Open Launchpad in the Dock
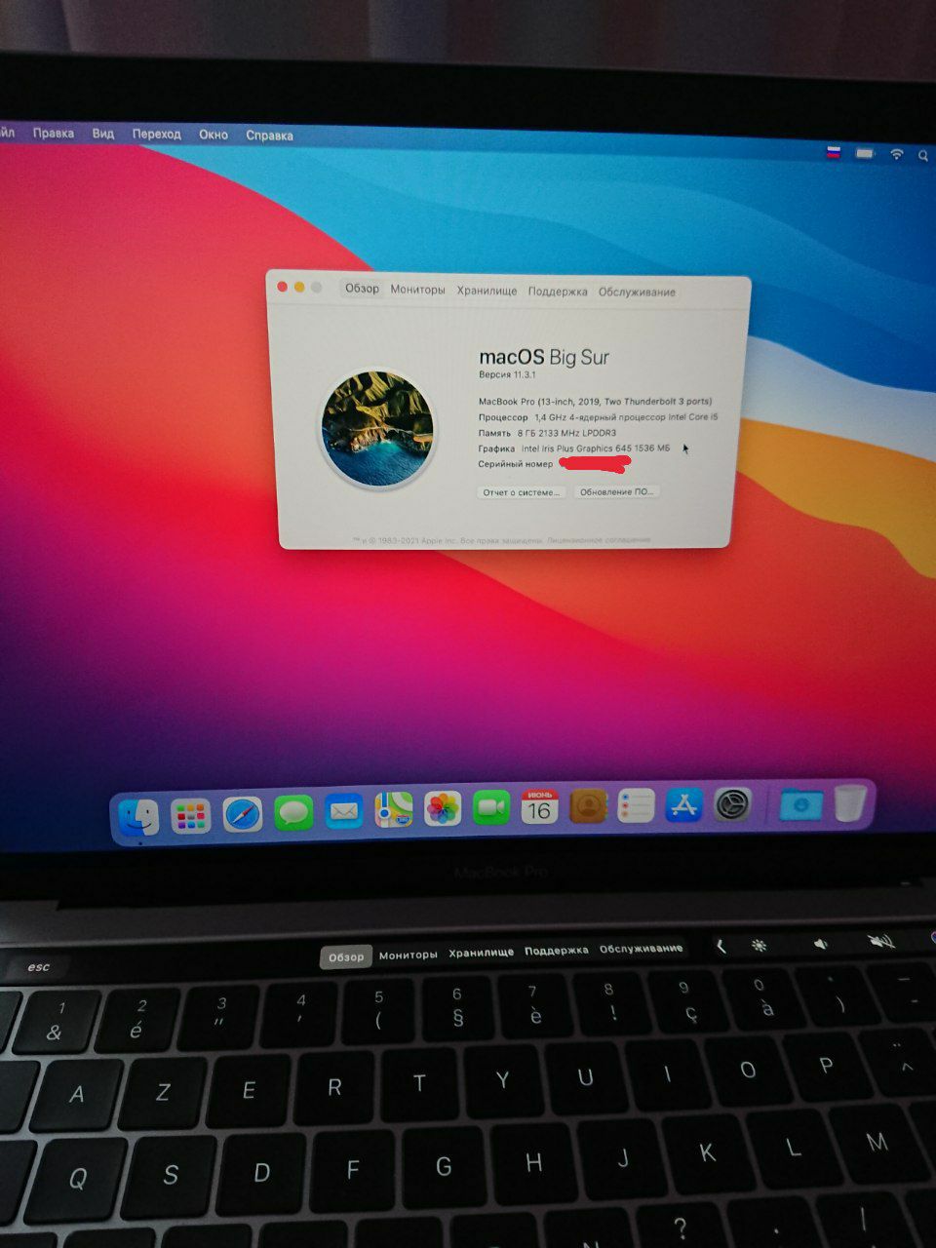936x1248 pixels. click(x=191, y=816)
